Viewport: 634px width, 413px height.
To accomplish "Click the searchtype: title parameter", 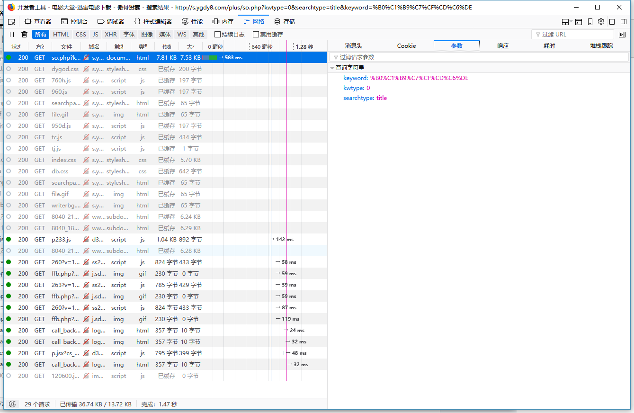I will tap(365, 98).
